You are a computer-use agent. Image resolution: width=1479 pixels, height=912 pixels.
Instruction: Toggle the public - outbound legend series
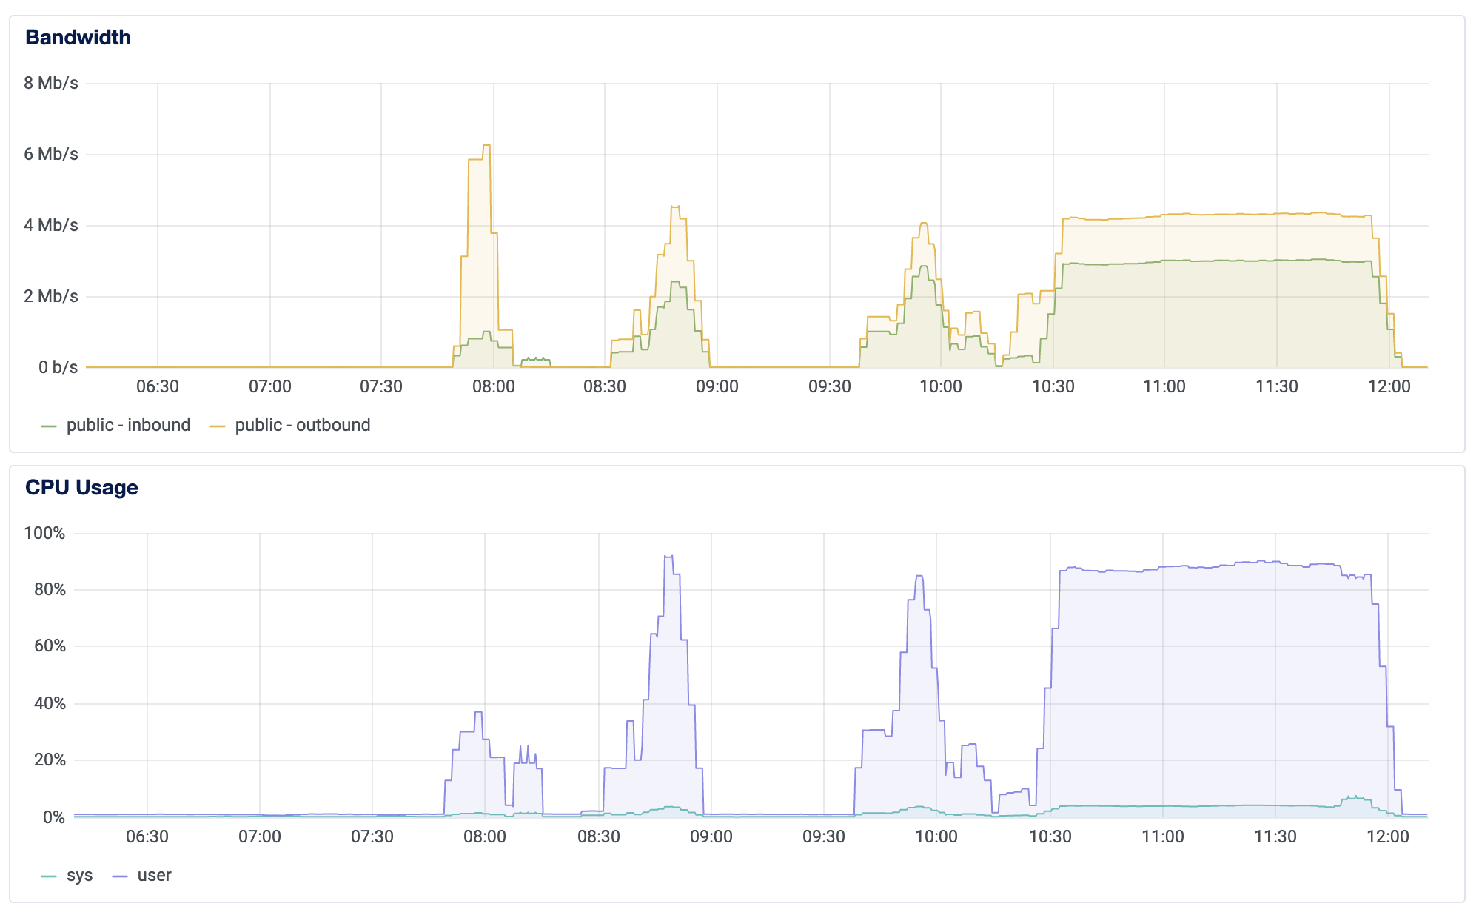pos(302,425)
